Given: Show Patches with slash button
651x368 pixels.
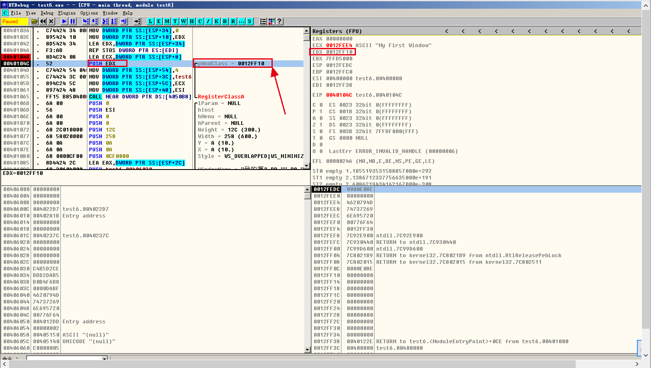Looking at the screenshot, I should (209, 22).
